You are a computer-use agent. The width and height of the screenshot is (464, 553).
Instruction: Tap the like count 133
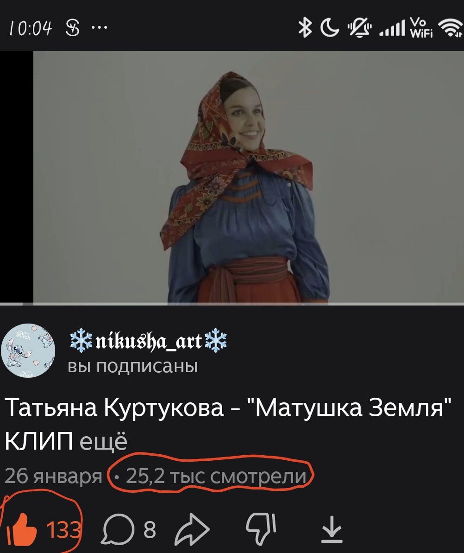(x=63, y=530)
